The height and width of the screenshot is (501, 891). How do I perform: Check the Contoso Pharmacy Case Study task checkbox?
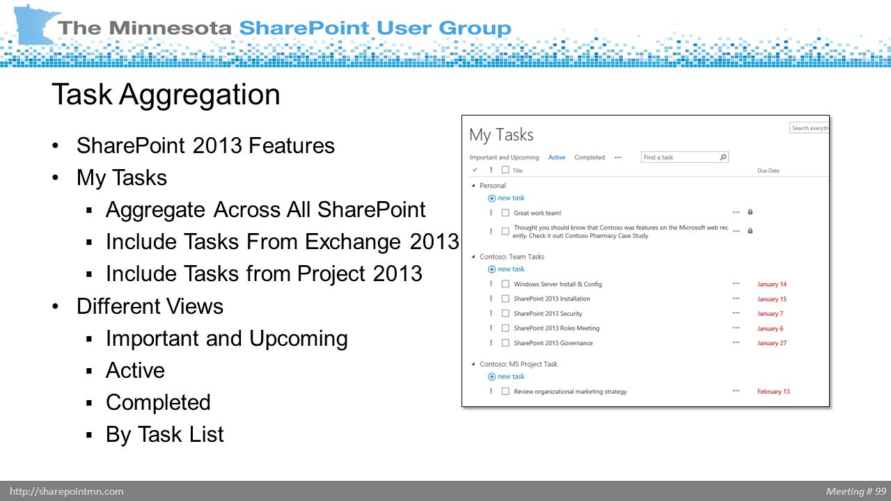(505, 231)
